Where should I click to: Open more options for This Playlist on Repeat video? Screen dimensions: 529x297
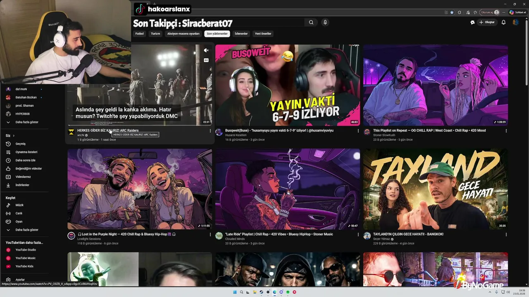click(506, 131)
